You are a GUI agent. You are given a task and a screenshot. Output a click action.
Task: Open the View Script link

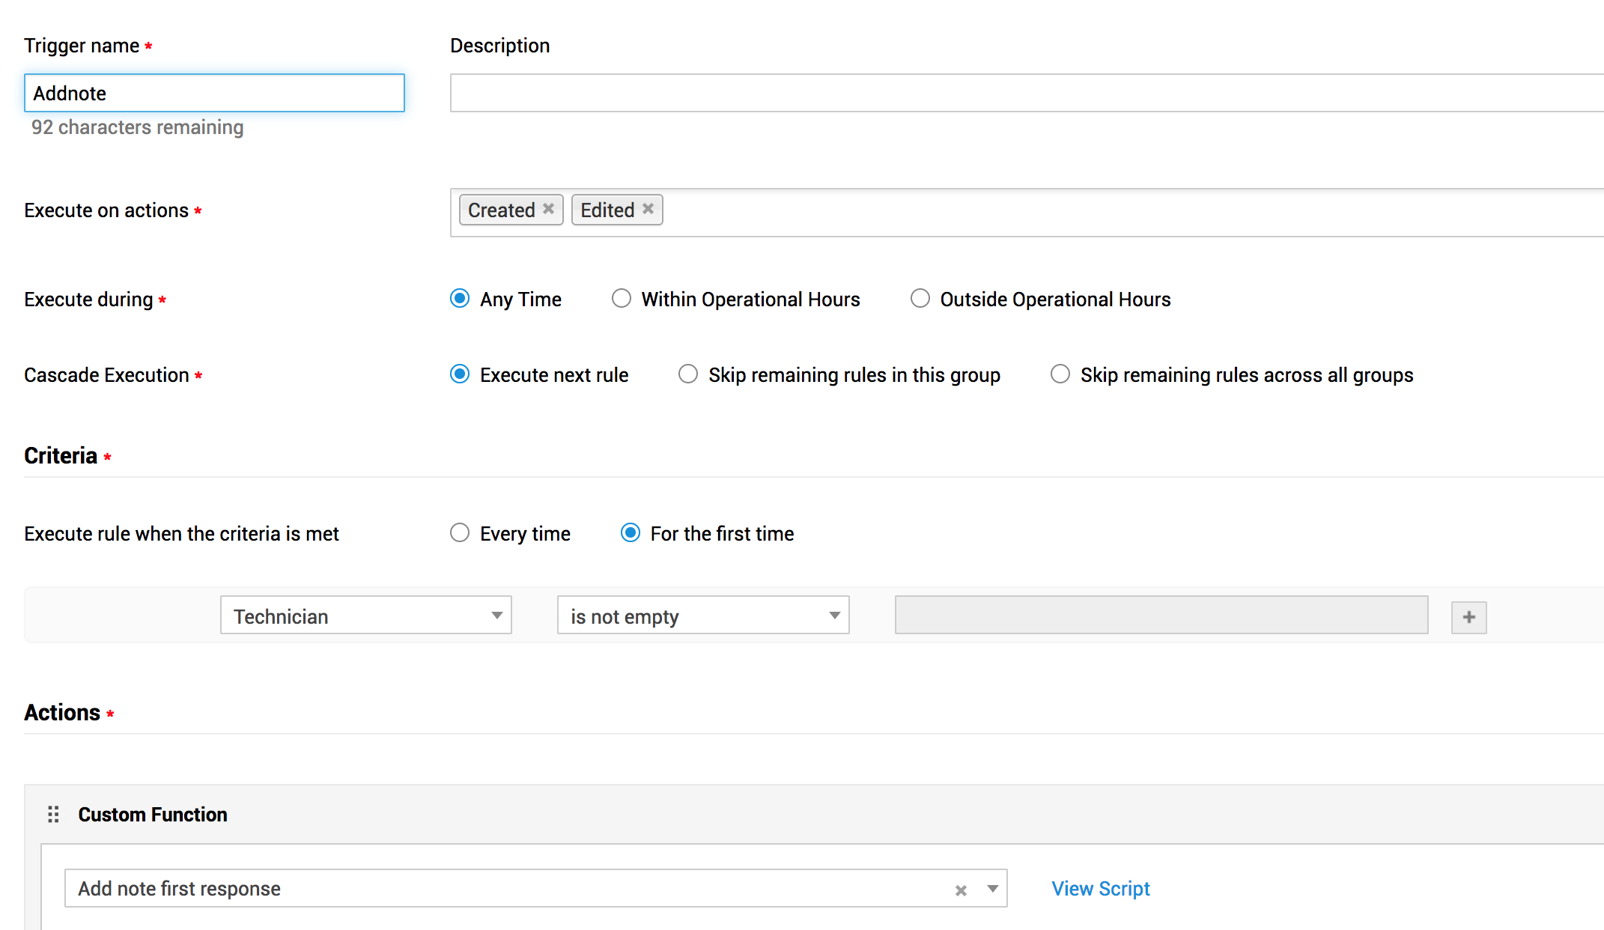1100,889
